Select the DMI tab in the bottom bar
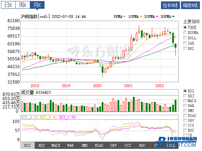 [85, 145]
